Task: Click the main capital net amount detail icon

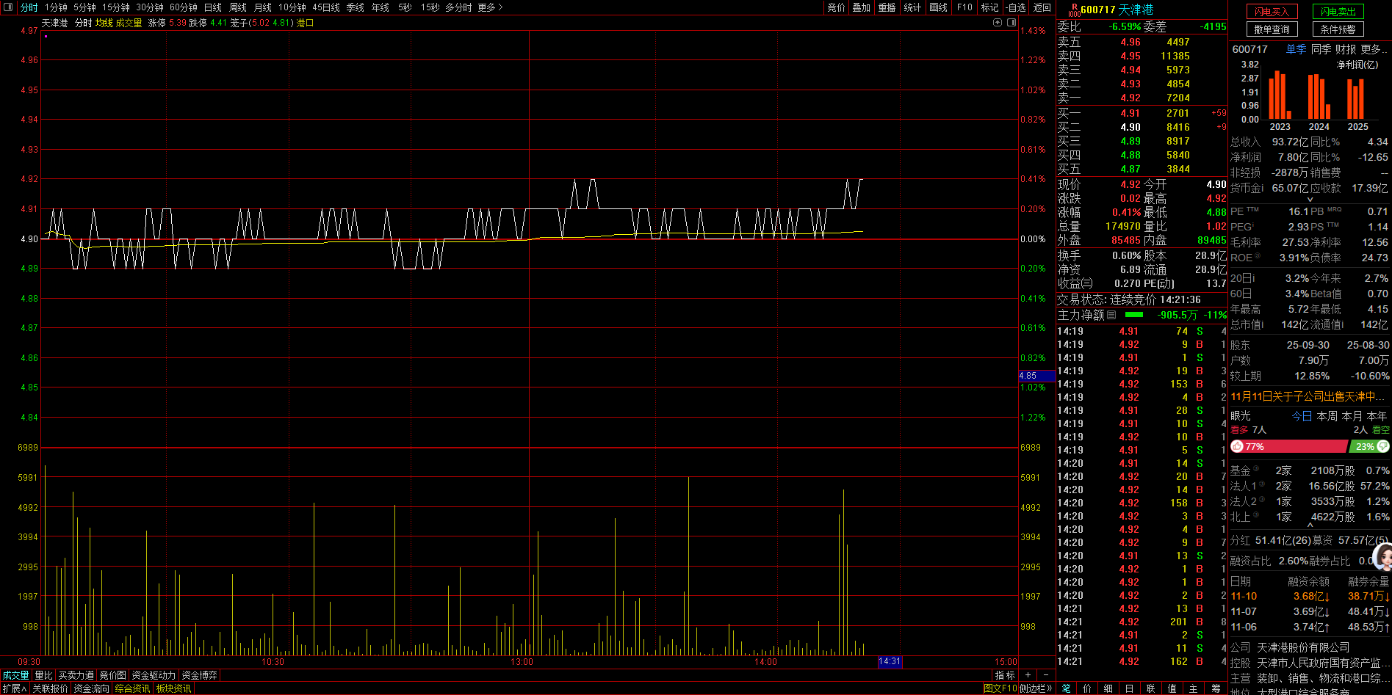Action: (1112, 315)
